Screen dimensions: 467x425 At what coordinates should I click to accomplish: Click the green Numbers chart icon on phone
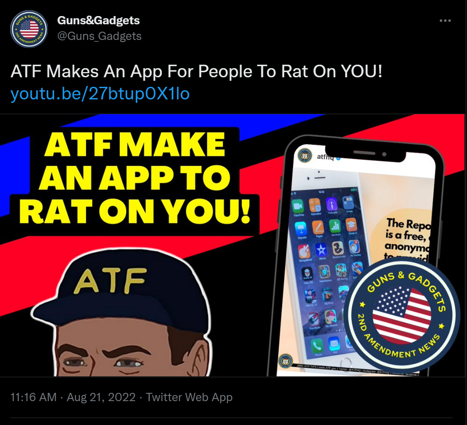[x=335, y=226]
